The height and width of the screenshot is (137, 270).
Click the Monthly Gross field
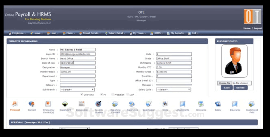174,72
